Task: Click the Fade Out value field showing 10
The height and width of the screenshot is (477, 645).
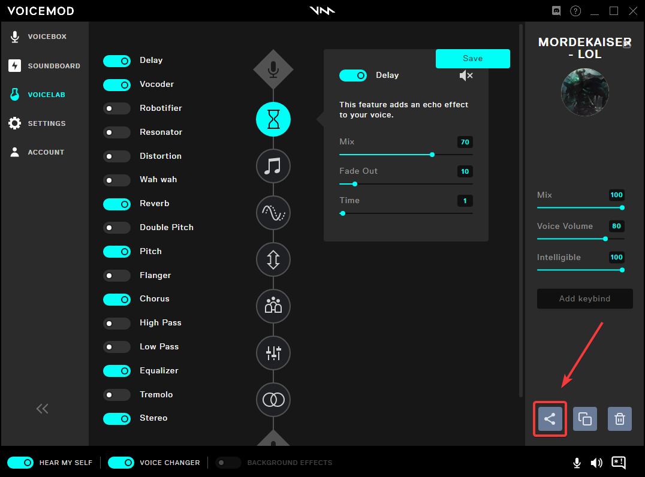Action: (x=465, y=171)
